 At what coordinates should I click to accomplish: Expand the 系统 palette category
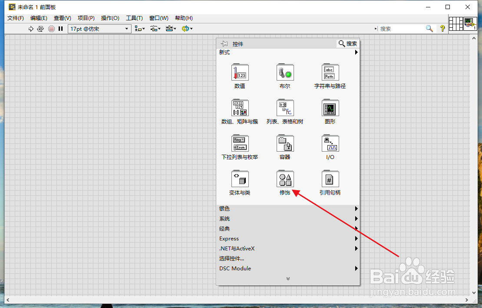[x=288, y=219]
